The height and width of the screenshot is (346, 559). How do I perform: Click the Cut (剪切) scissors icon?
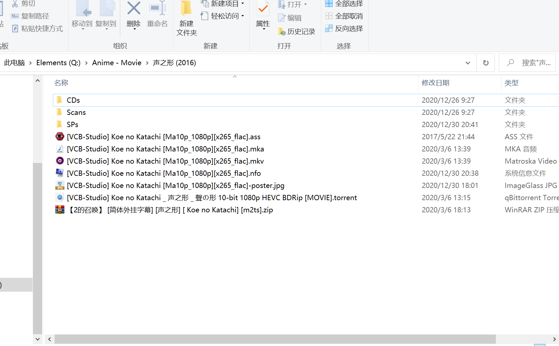click(15, 4)
